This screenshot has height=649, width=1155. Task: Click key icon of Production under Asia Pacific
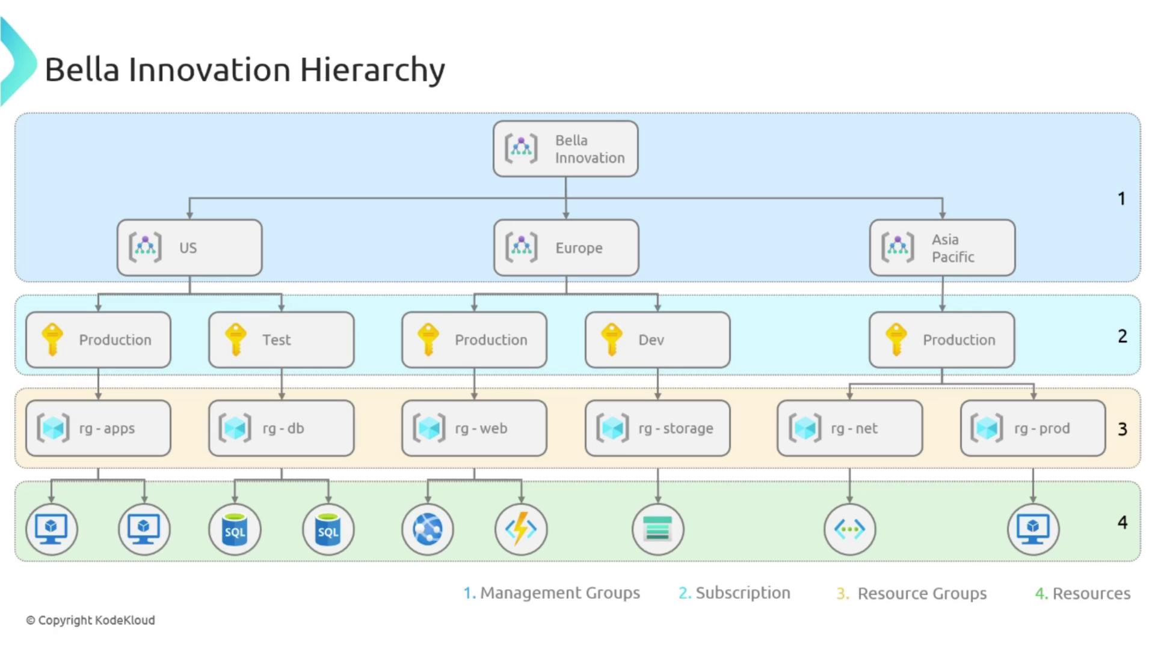(x=896, y=340)
